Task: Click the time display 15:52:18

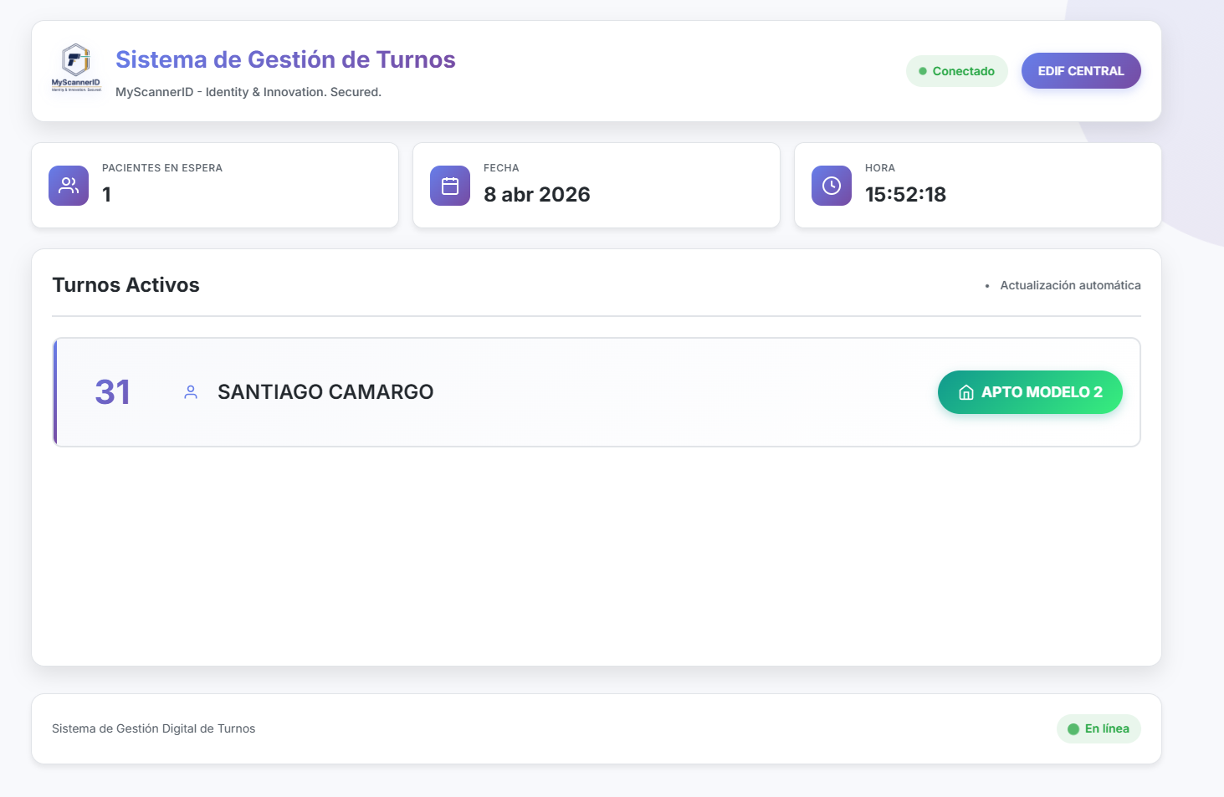Action: coord(905,195)
